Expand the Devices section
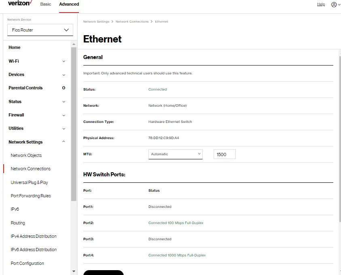341x275 pixels. [63, 74]
